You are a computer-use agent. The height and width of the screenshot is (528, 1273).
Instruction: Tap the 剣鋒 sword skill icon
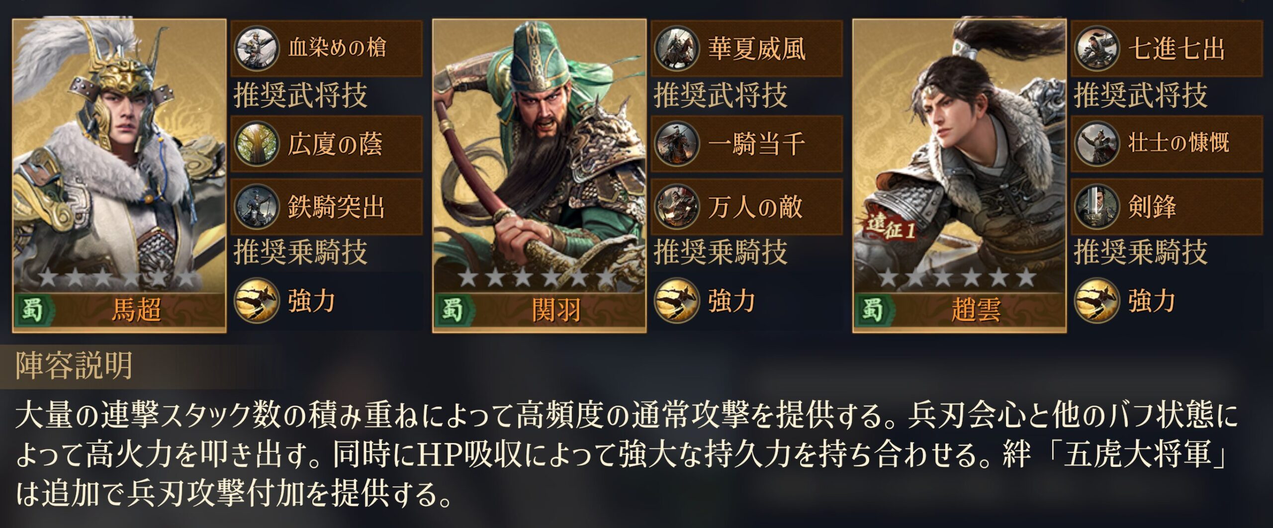tap(1096, 207)
